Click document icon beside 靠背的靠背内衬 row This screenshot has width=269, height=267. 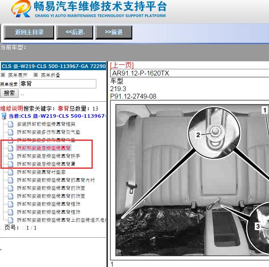[x=11, y=180]
